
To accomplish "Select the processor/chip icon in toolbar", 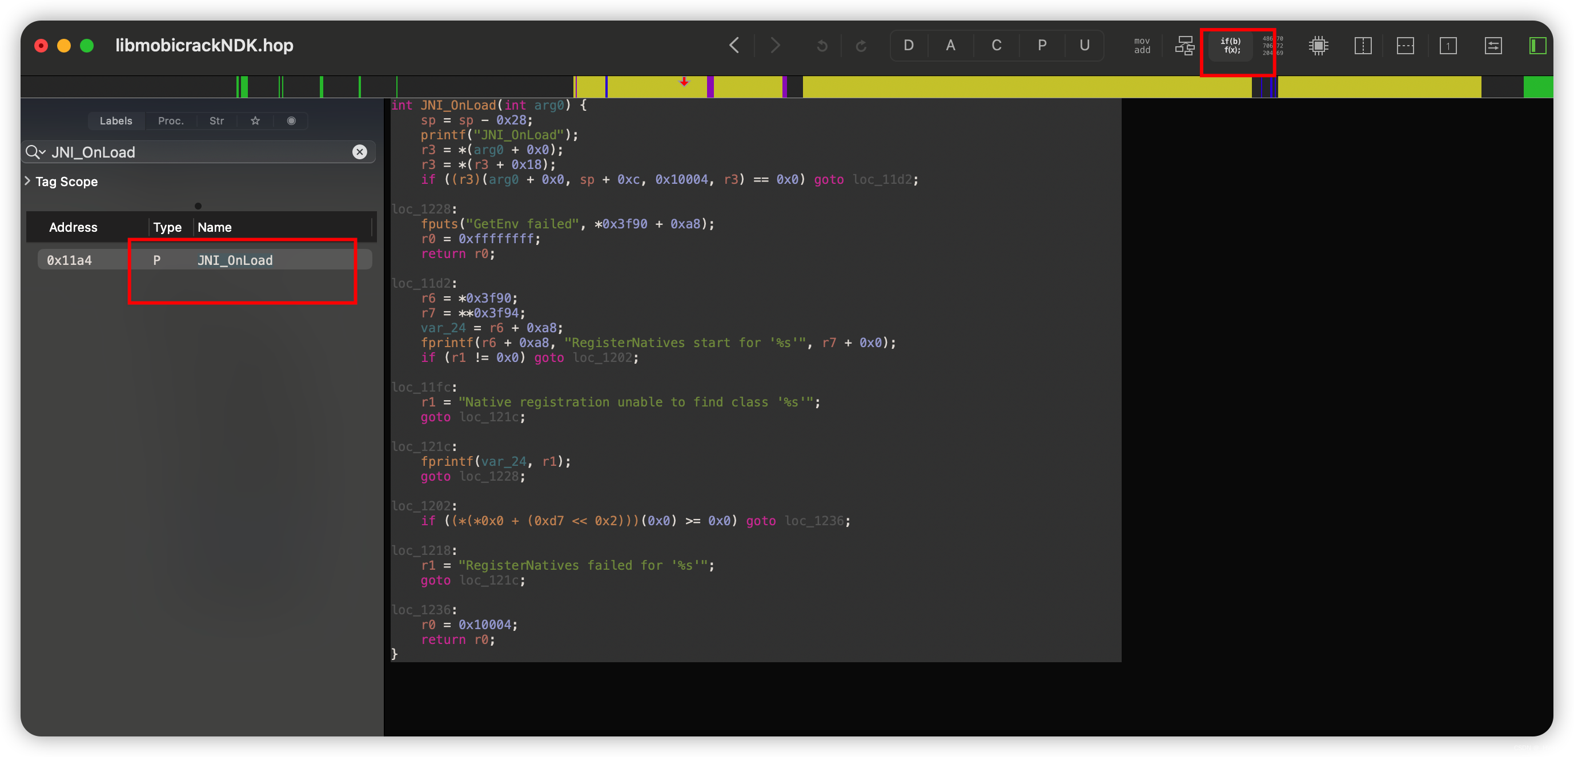I will pyautogui.click(x=1318, y=45).
